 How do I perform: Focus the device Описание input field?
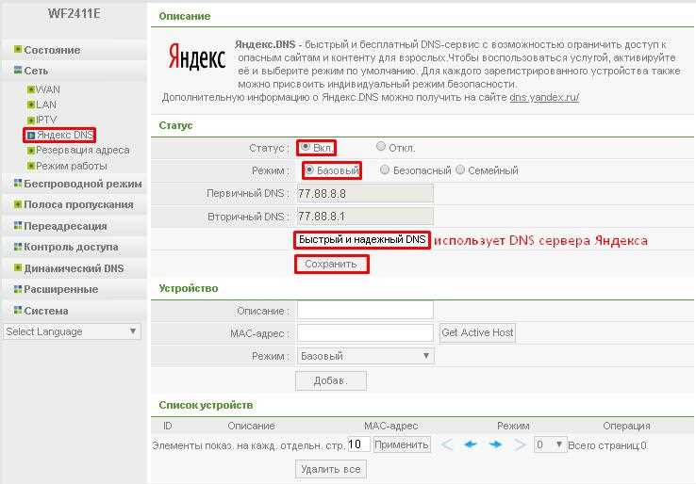pos(365,310)
